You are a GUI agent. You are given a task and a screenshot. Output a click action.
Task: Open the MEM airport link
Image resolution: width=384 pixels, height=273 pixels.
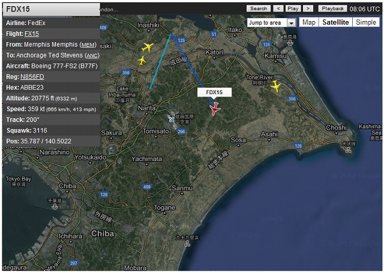tap(88, 45)
